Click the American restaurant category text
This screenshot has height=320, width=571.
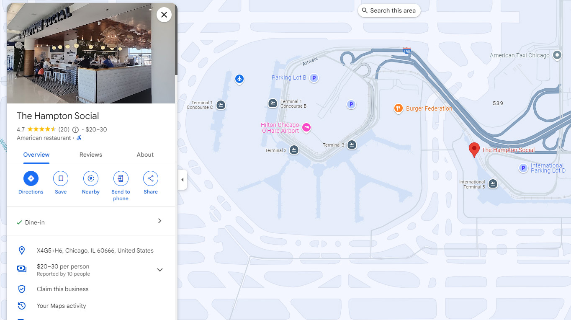pos(44,138)
